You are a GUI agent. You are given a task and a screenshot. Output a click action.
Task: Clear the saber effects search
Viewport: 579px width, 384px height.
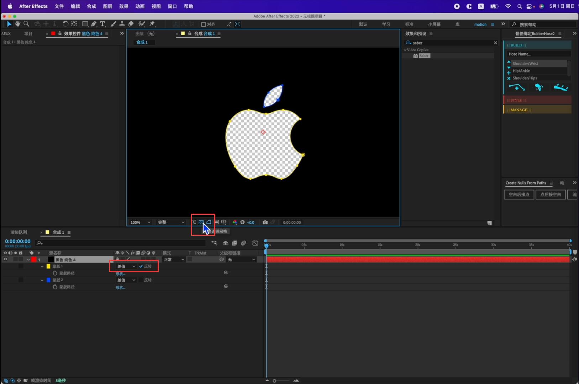point(495,43)
